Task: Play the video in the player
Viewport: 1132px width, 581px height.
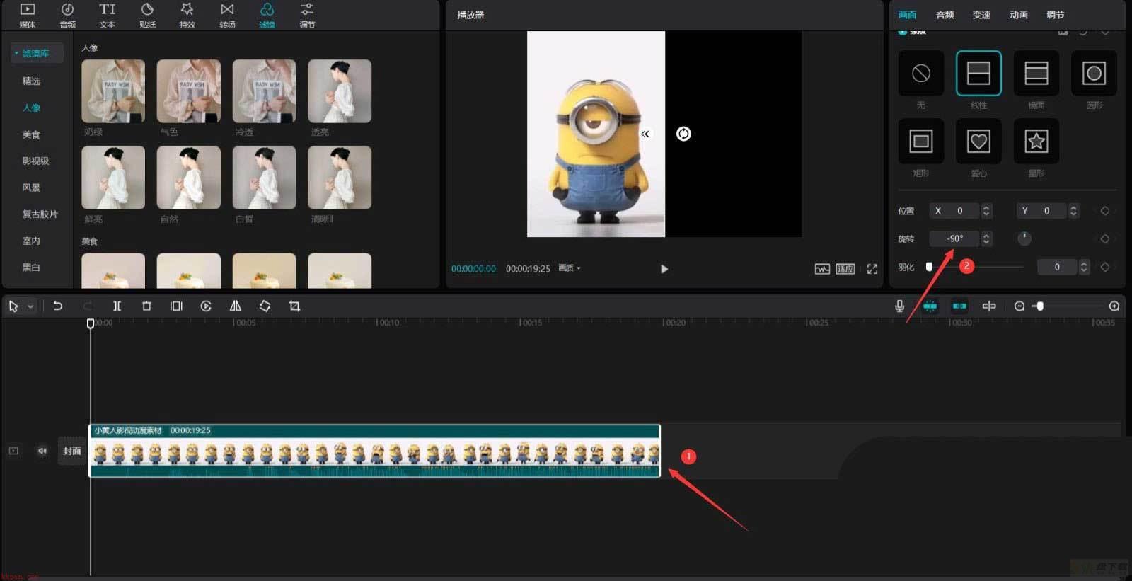Action: click(664, 269)
